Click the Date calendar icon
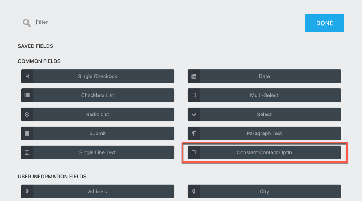Viewport: 362px width, 201px height. (x=194, y=76)
